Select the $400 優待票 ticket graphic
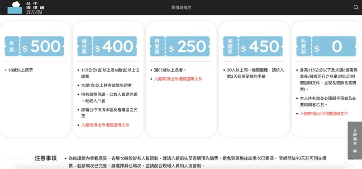The image size is (362, 169). 107,47
